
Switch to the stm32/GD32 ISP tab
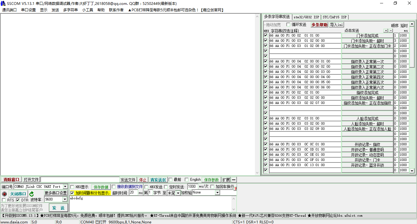coord(306,17)
